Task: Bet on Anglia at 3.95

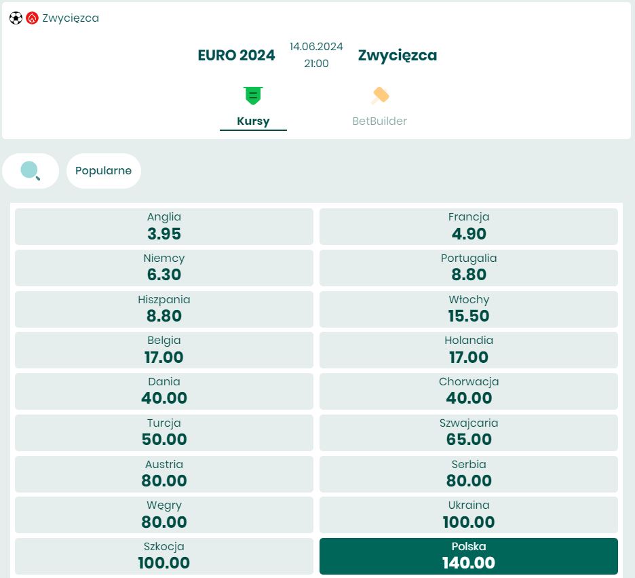Action: [164, 227]
